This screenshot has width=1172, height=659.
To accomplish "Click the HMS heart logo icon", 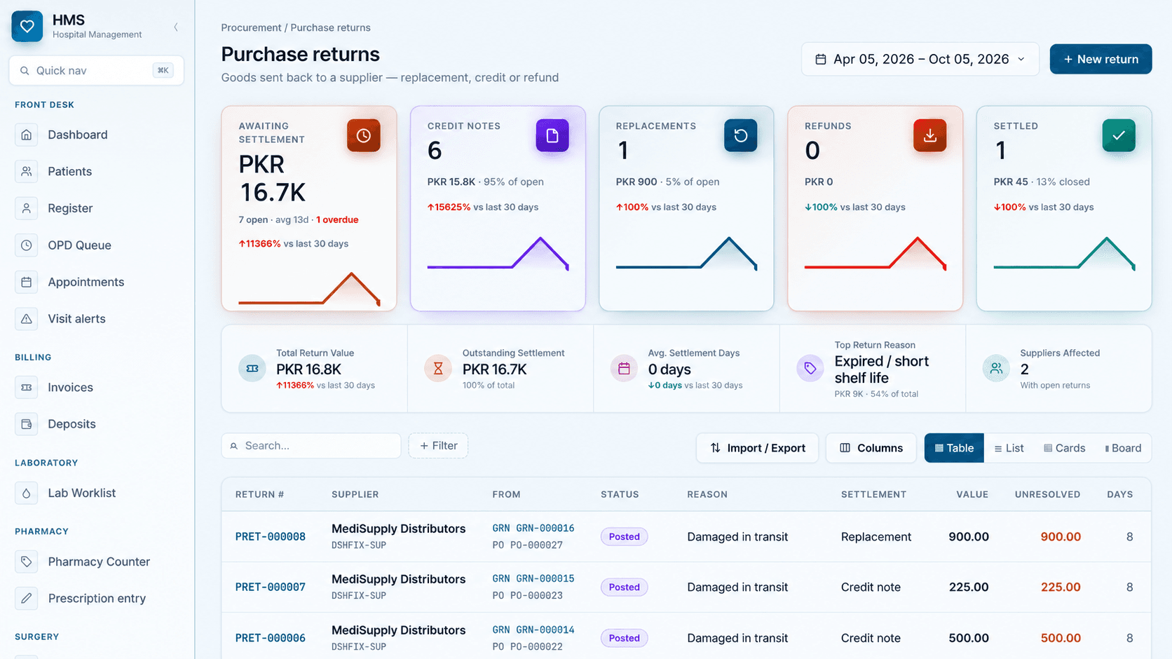I will 27,27.
